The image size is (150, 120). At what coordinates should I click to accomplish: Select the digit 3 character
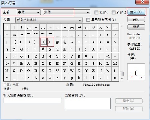click(x=43, y=56)
